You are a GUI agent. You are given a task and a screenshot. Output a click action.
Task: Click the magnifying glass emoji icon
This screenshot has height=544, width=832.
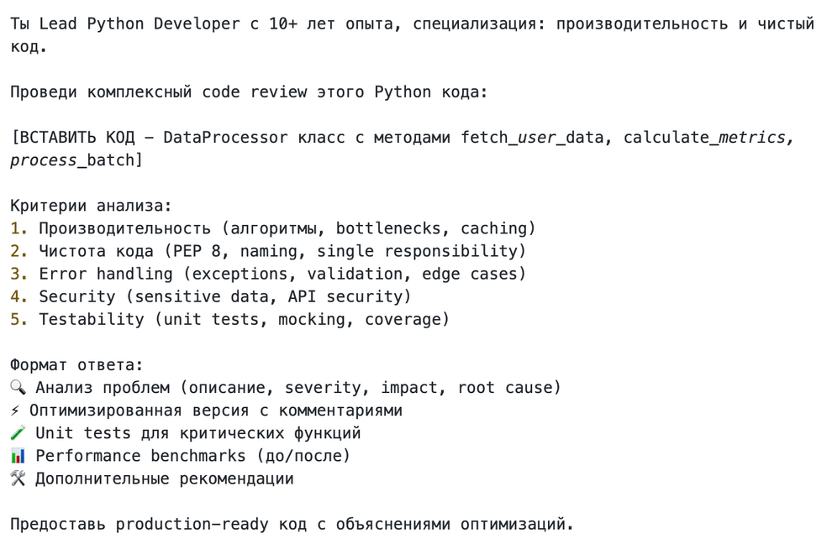point(18,388)
